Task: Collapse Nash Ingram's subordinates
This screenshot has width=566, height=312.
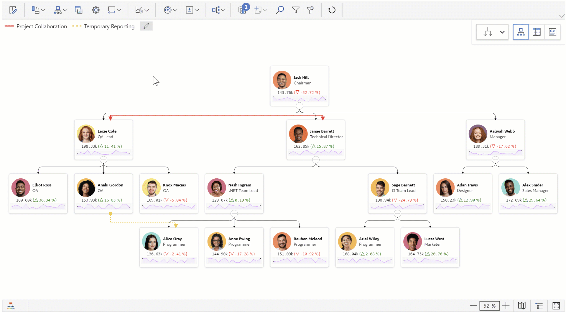Action: point(234,213)
